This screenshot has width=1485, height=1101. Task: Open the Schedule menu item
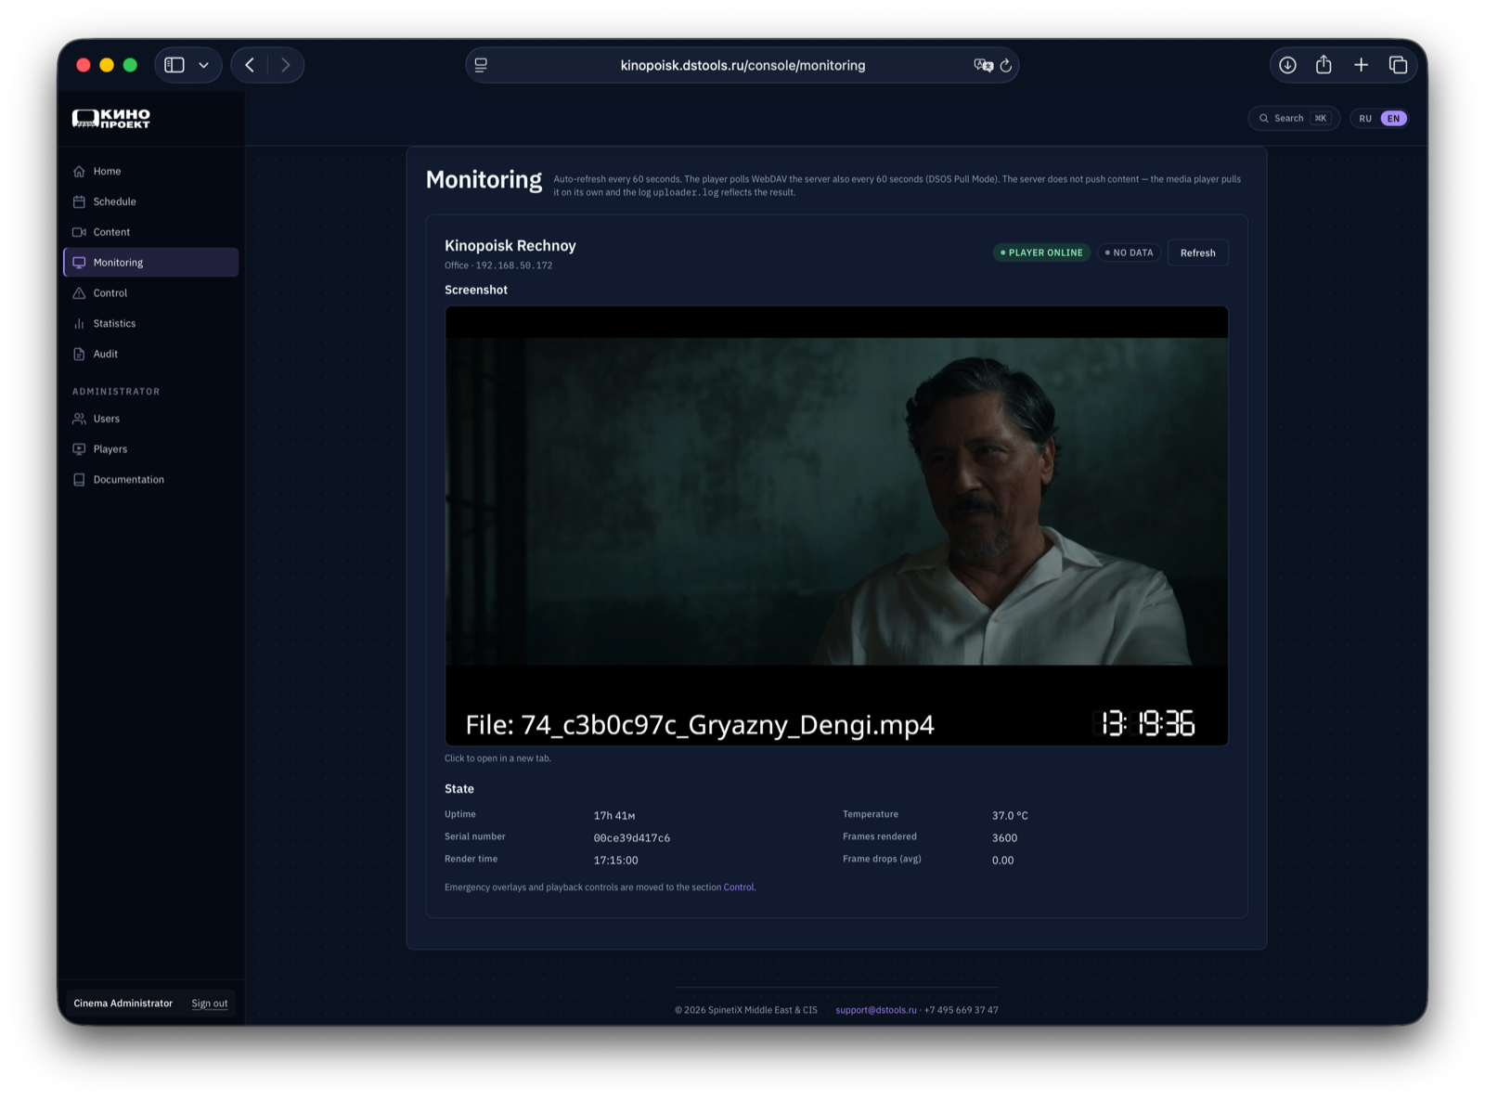(150, 201)
